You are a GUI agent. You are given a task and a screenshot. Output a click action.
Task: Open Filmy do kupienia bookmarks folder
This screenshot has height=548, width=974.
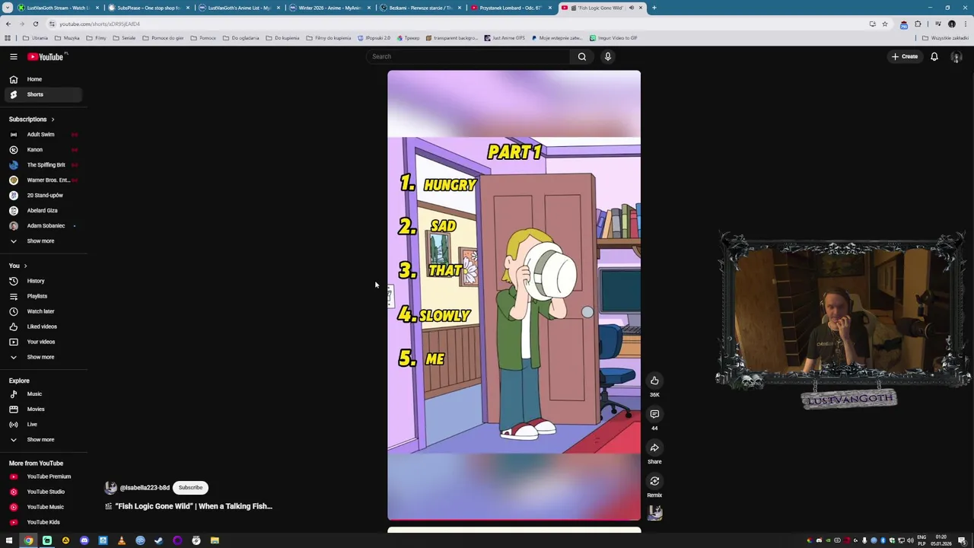328,38
